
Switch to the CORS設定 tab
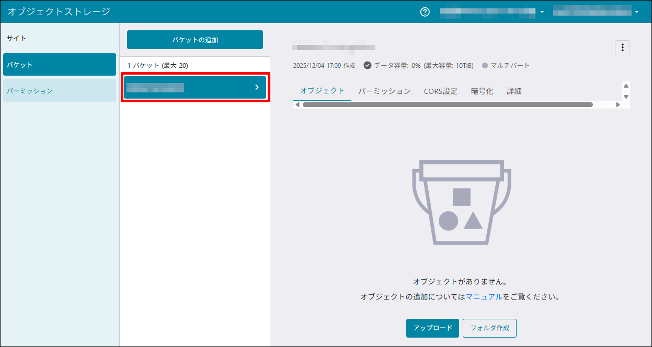[x=440, y=91]
